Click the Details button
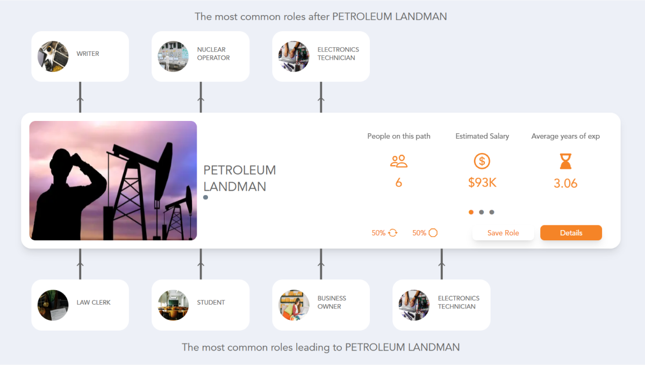The width and height of the screenshot is (645, 365). (x=571, y=232)
